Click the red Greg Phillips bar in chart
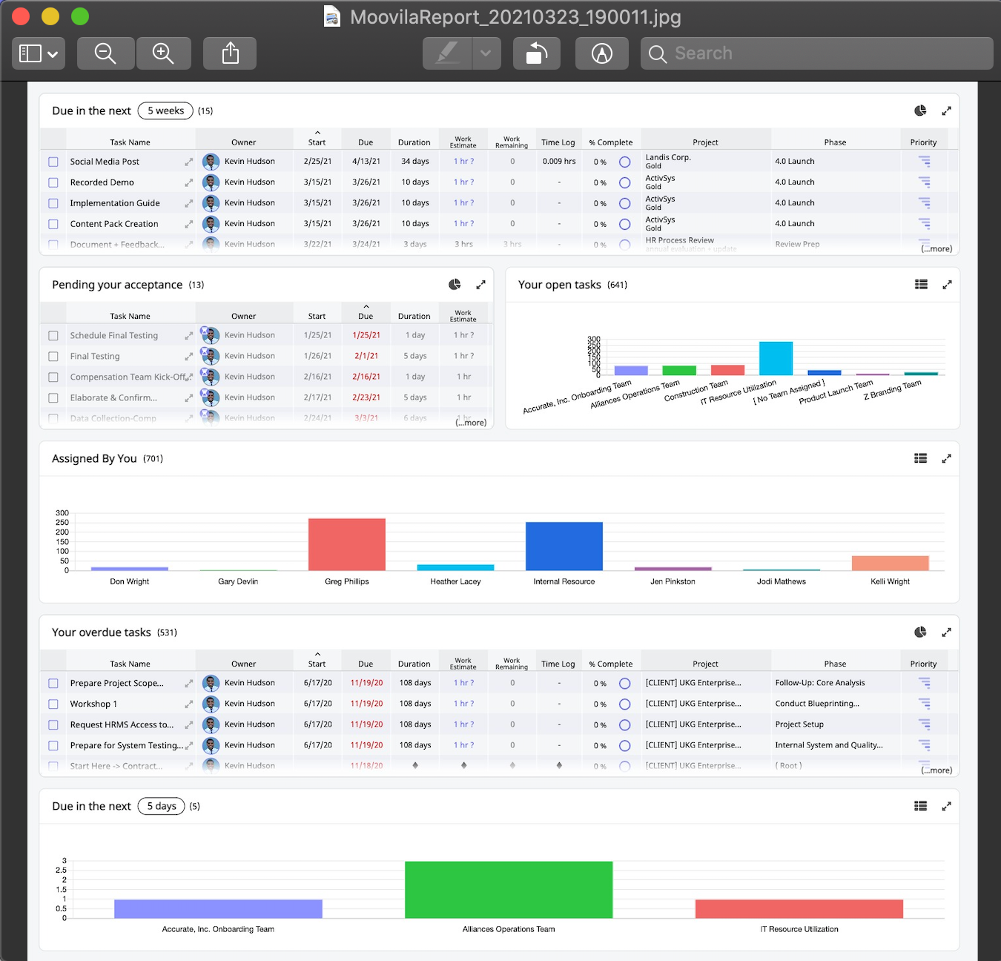 coord(347,544)
